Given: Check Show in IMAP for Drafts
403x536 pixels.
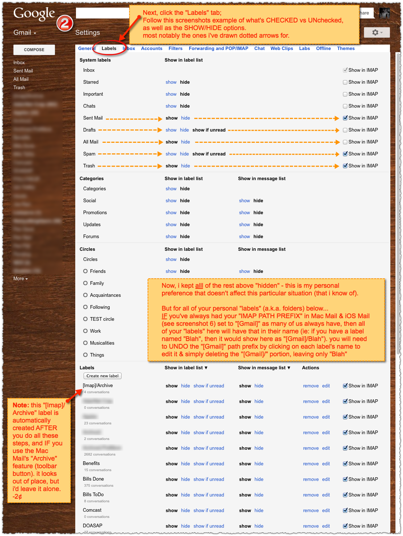Looking at the screenshot, I should point(345,130).
